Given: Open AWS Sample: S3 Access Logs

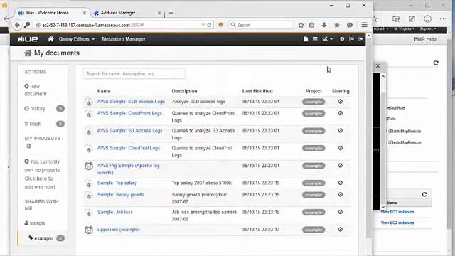Looking at the screenshot, I should tap(129, 131).
